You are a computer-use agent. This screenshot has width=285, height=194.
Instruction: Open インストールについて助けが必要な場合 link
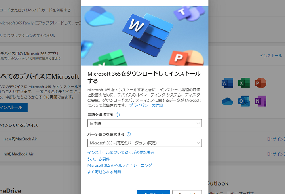tap(121, 152)
